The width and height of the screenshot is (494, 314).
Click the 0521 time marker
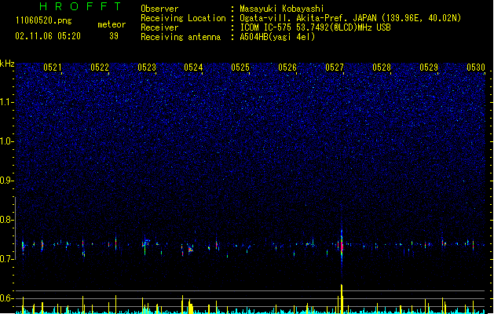pyautogui.click(x=53, y=67)
